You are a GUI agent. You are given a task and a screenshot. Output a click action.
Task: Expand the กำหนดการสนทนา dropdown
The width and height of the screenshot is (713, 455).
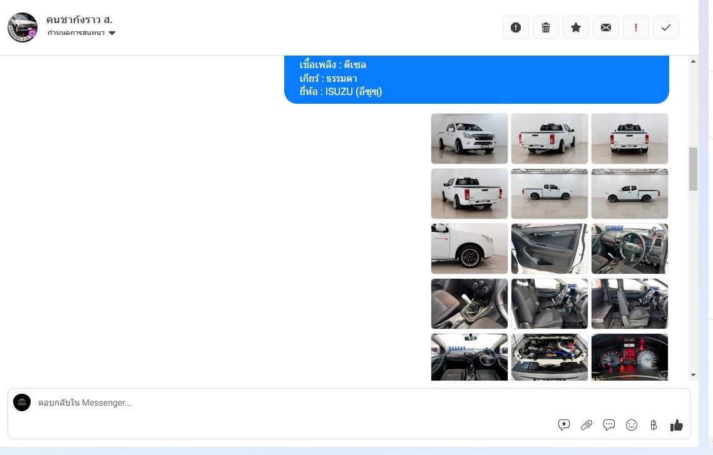81,32
